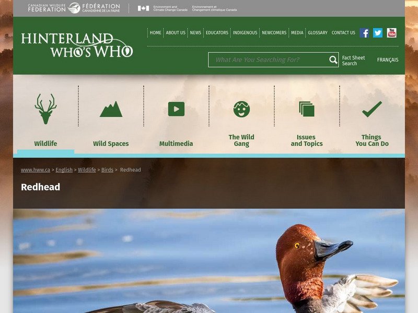Image resolution: width=418 pixels, height=313 pixels.
Task: Open the Indigenous menu item
Action: [245, 33]
